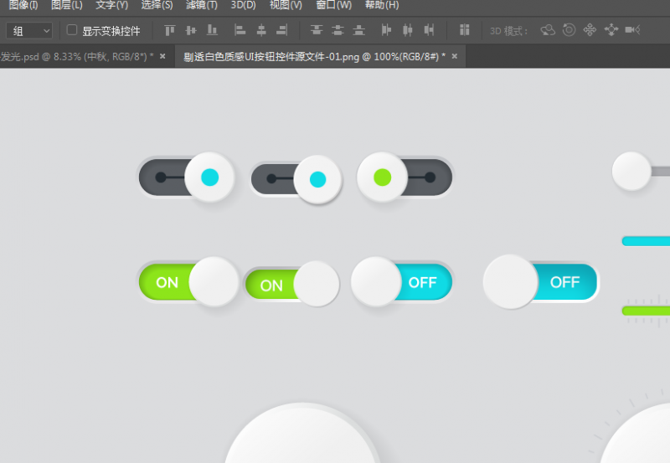Click the align left edges icon

pyautogui.click(x=240, y=31)
